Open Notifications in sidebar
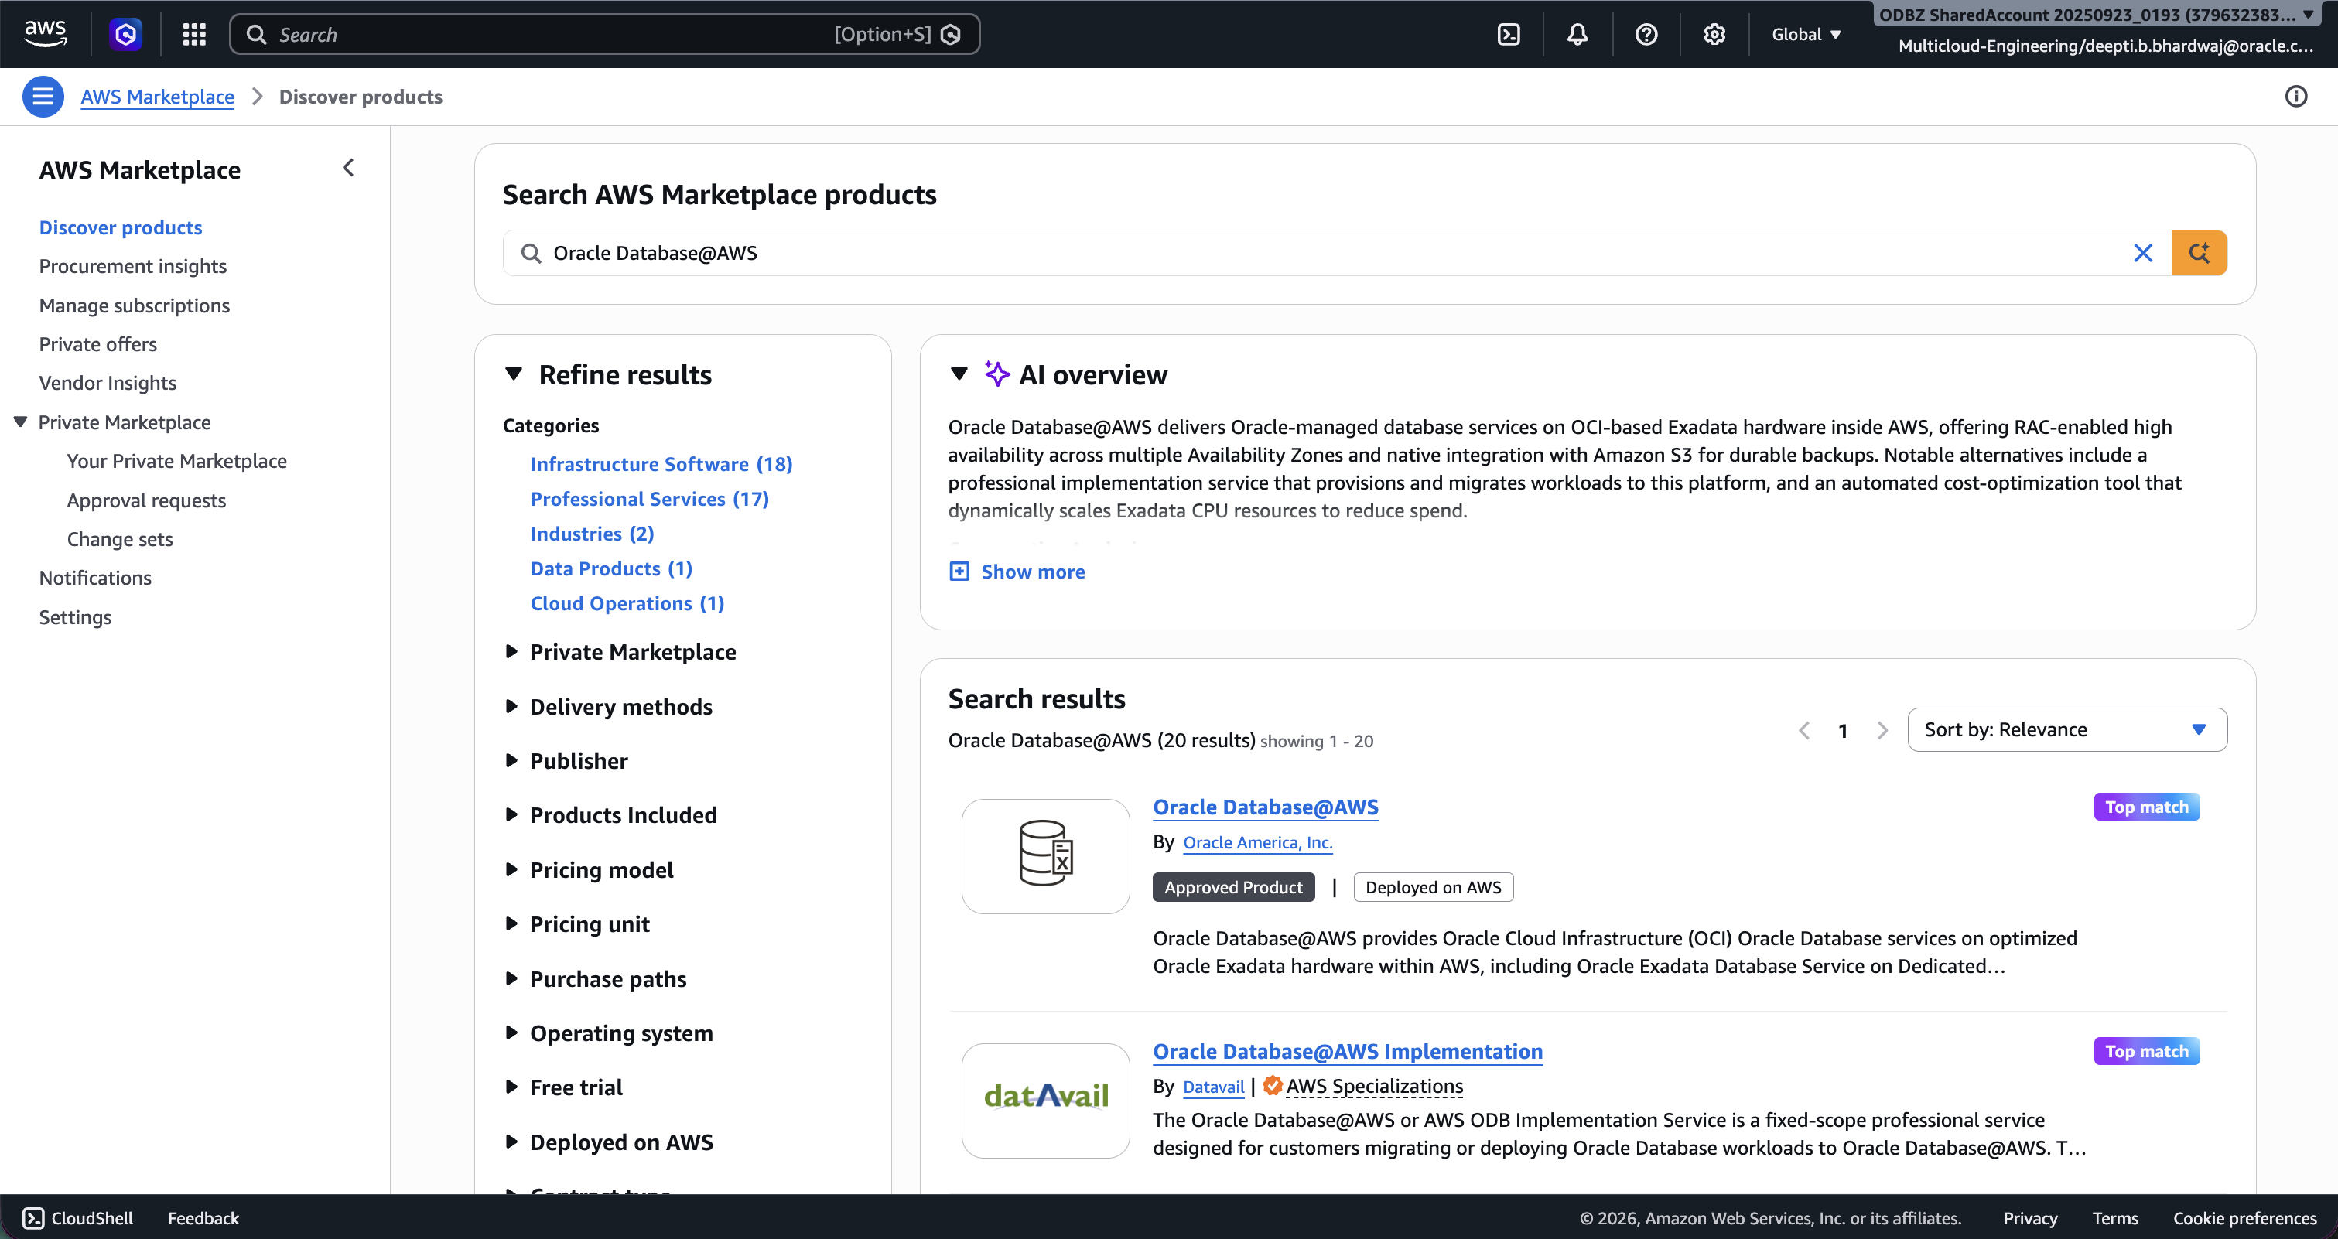The height and width of the screenshot is (1239, 2338). coord(95,578)
